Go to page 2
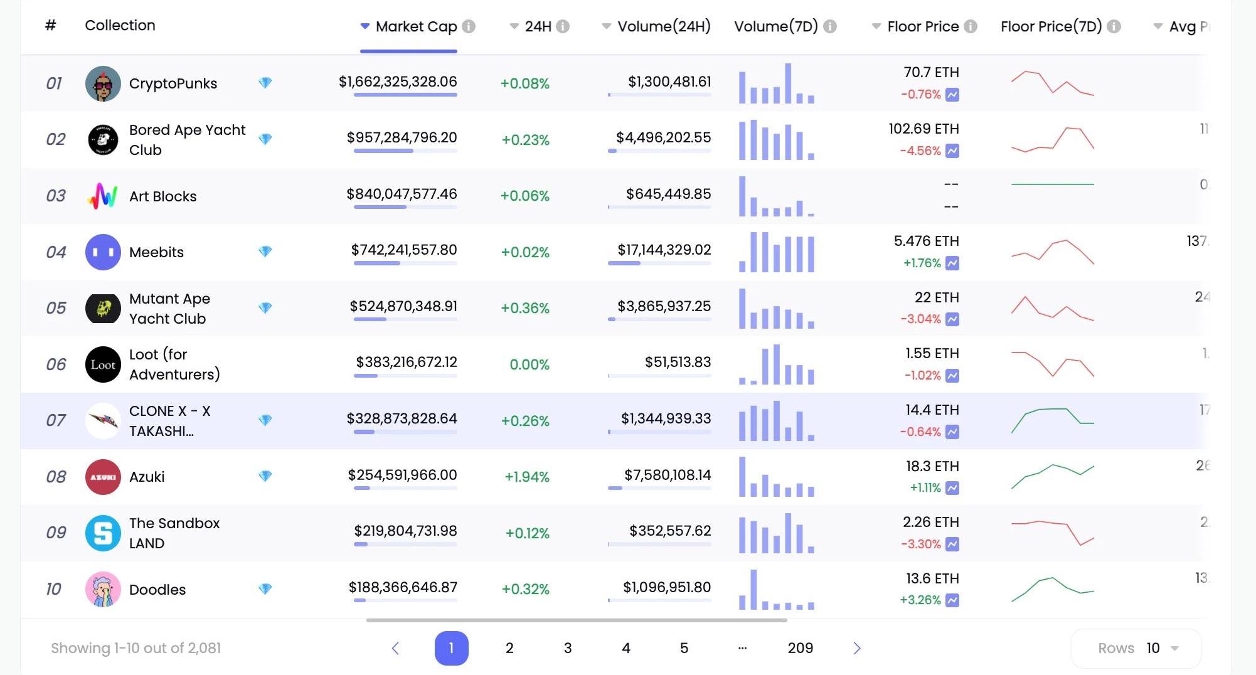 tap(509, 648)
